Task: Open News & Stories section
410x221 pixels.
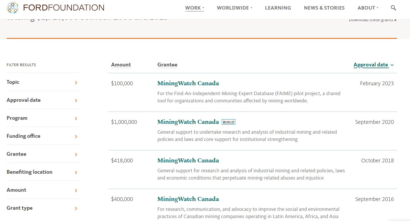Action: pos(324,8)
